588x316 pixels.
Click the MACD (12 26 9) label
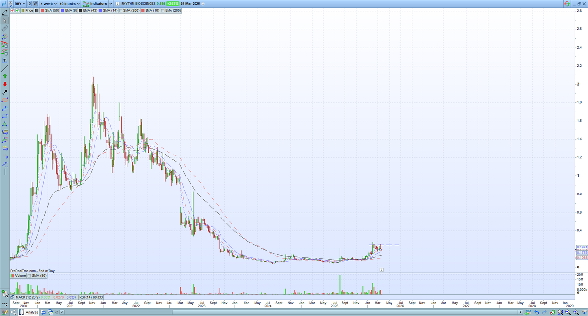coord(27,297)
